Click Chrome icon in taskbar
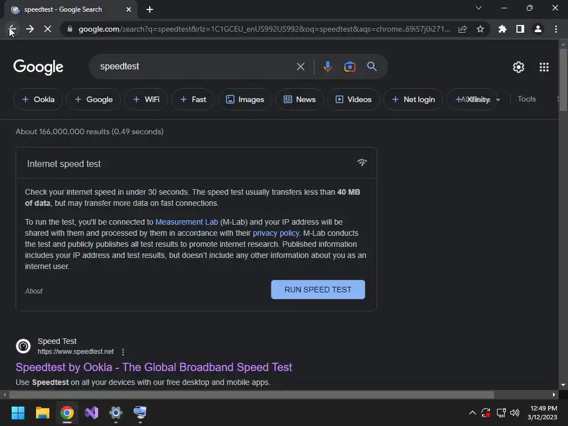This screenshot has height=426, width=568. coord(67,413)
